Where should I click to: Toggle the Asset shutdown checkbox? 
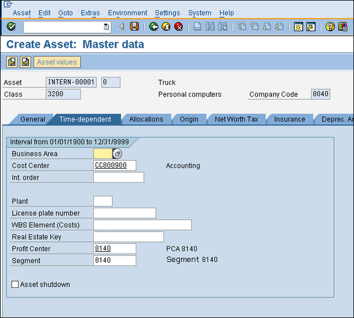15,284
